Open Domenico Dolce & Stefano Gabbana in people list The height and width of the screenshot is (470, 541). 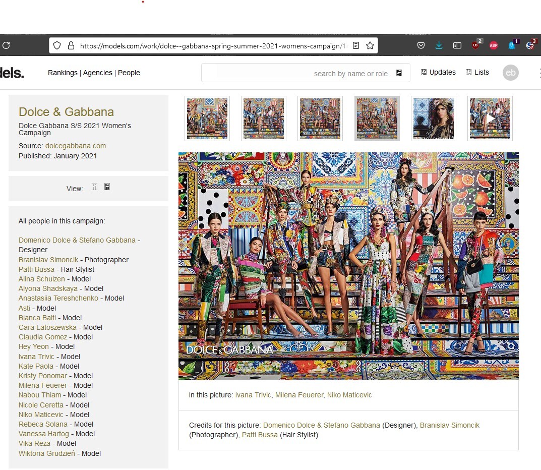click(77, 240)
